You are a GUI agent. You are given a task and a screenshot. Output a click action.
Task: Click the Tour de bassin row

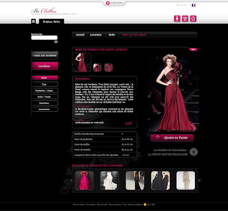click(x=104, y=149)
